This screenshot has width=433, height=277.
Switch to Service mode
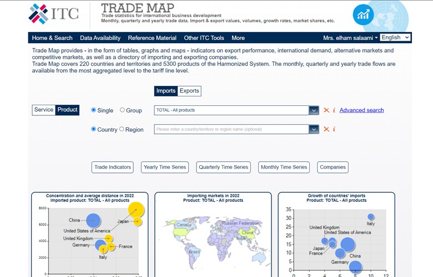[x=44, y=110]
